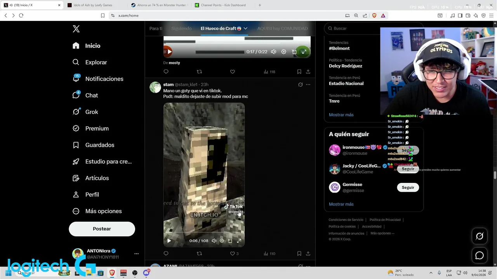Click Mostrar más under A quién seguir

pyautogui.click(x=341, y=204)
